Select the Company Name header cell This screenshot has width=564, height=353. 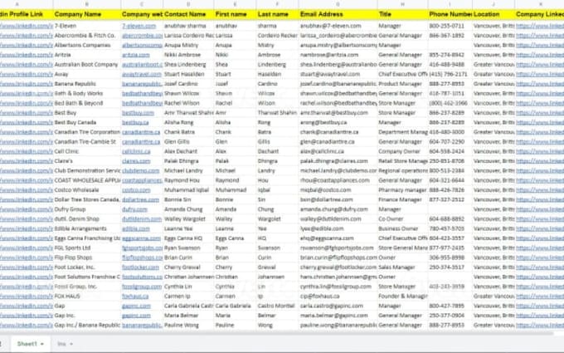[87, 14]
